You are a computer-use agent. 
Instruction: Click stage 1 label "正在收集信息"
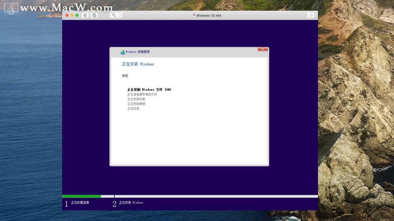(80, 203)
